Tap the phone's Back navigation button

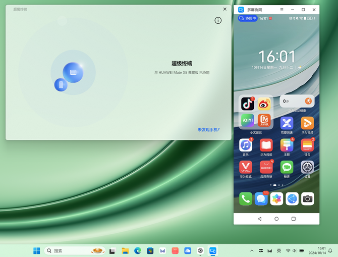coord(260,219)
